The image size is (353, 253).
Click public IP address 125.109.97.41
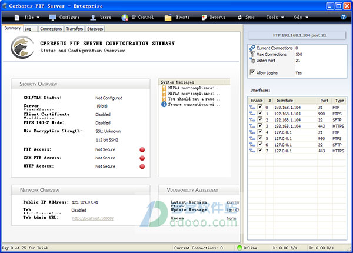click(85, 202)
